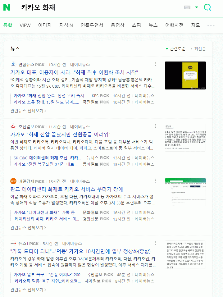This screenshot has width=223, height=297.
Task: Switch to the 뉴스 tab
Action: [x=153, y=25]
